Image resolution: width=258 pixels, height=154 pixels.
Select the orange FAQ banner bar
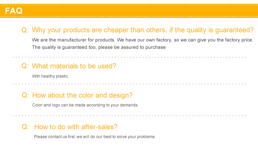pyautogui.click(x=129, y=11)
